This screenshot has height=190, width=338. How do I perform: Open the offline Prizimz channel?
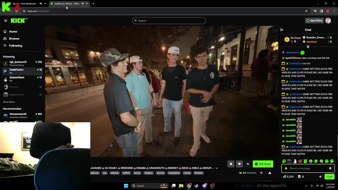point(22,87)
